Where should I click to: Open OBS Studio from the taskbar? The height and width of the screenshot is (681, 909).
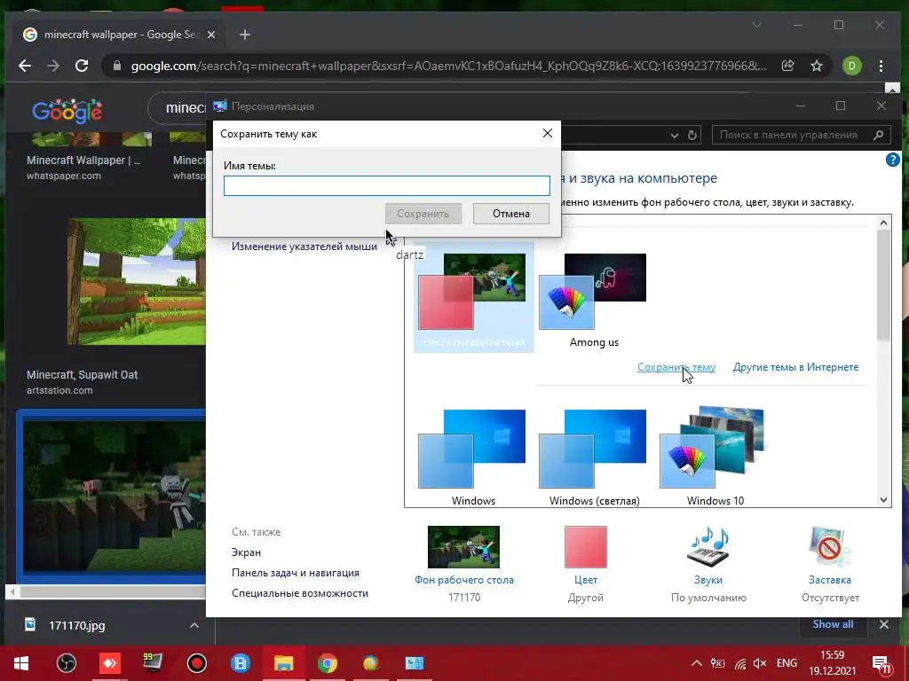coord(67,663)
